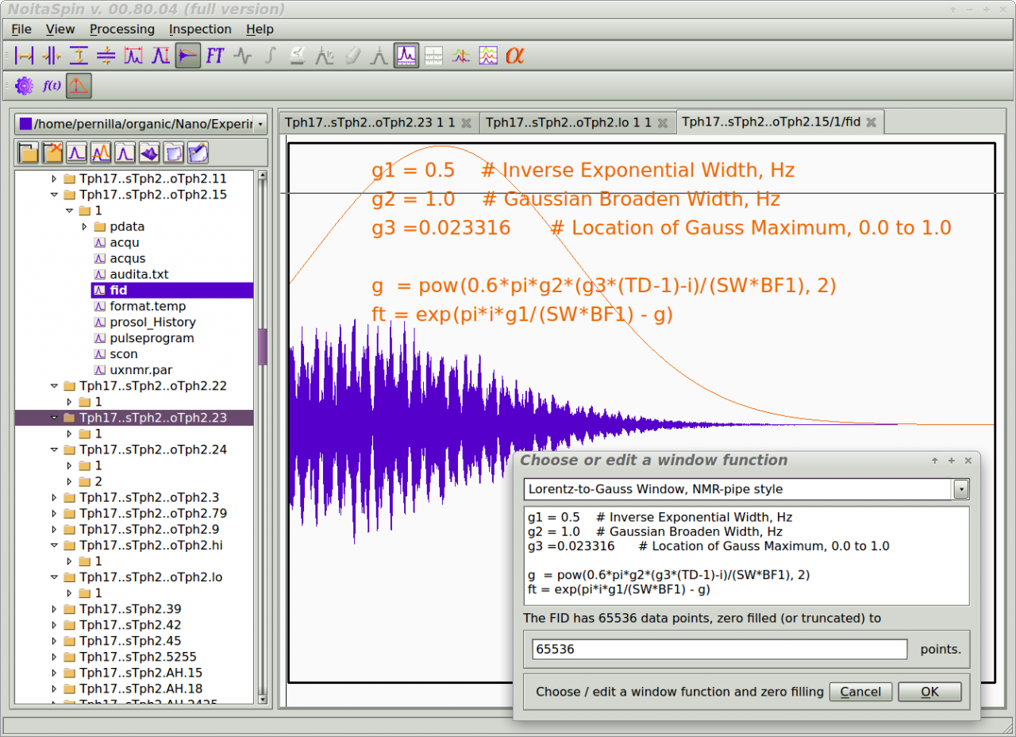Click the FT Fourier transform icon
The height and width of the screenshot is (737, 1016).
click(215, 56)
